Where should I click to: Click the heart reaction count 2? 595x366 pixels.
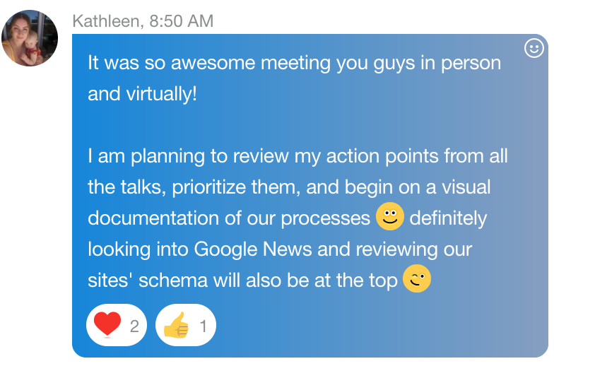(x=134, y=326)
